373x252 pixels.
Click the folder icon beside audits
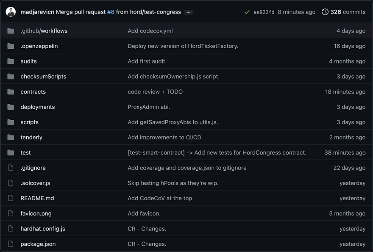(11, 61)
